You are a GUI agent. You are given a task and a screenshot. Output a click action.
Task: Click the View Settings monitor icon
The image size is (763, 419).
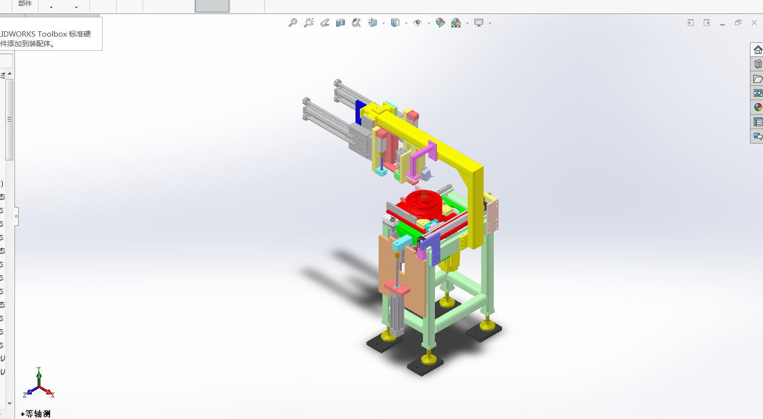coord(479,23)
